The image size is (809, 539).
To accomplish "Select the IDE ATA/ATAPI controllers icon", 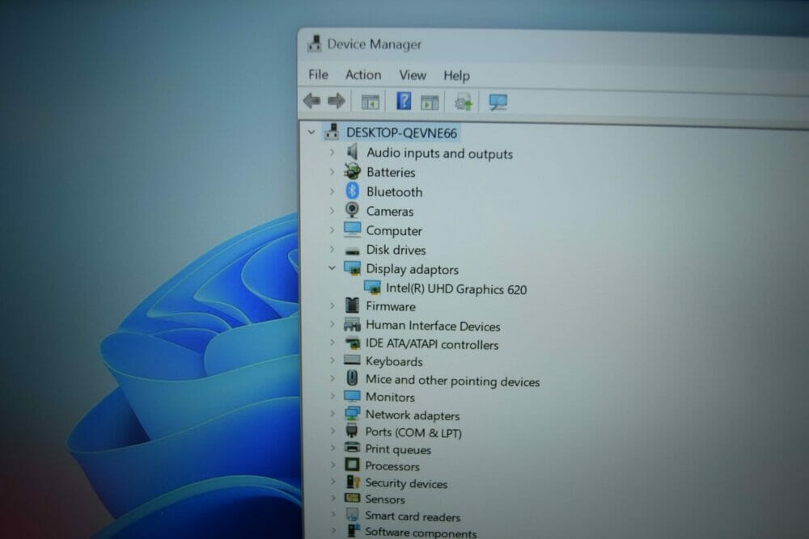I will coord(353,343).
